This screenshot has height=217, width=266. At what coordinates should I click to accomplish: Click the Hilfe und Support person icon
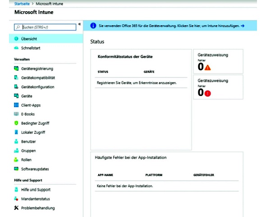16,190
